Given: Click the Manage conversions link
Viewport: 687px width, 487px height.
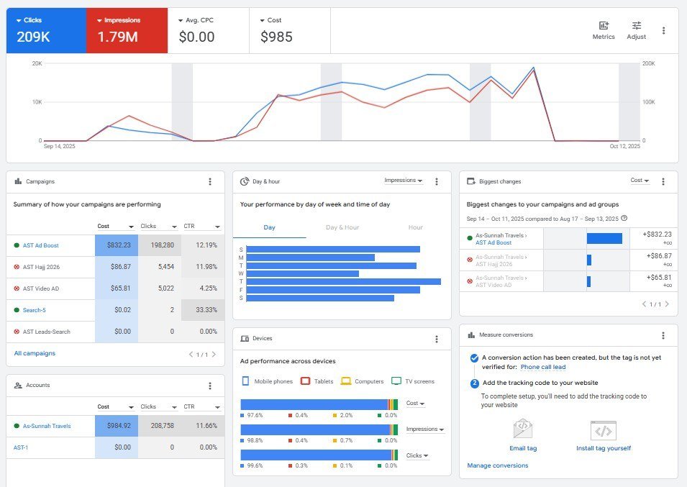Looking at the screenshot, I should coord(497,465).
